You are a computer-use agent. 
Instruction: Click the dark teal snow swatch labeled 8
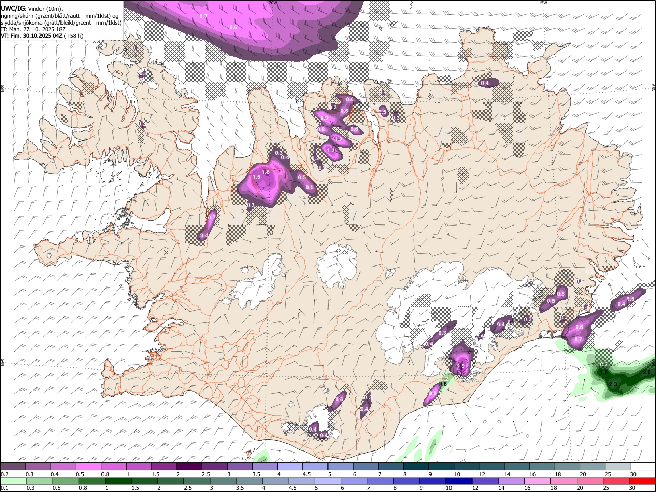416,467
